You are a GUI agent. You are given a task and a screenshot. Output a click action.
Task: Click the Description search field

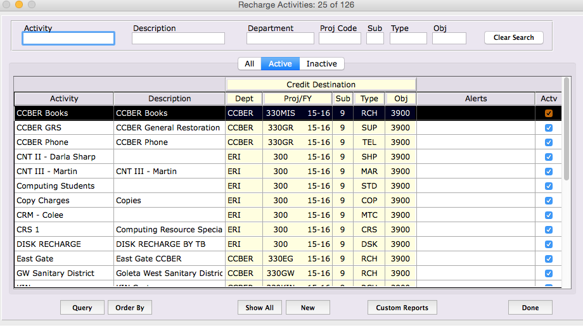click(178, 38)
